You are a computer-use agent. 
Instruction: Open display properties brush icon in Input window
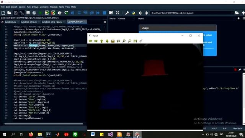coord(141,41)
